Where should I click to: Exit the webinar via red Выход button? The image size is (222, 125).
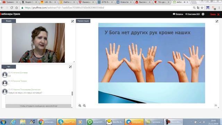tap(215, 14)
